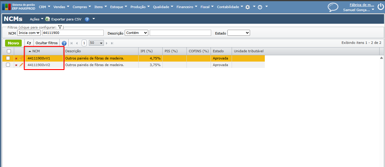Open user dropdown Samuel Gonça...
The width and height of the screenshot is (385, 167).
click(358, 10)
